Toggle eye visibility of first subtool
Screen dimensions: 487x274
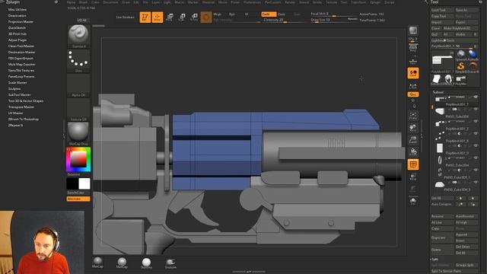475,97
